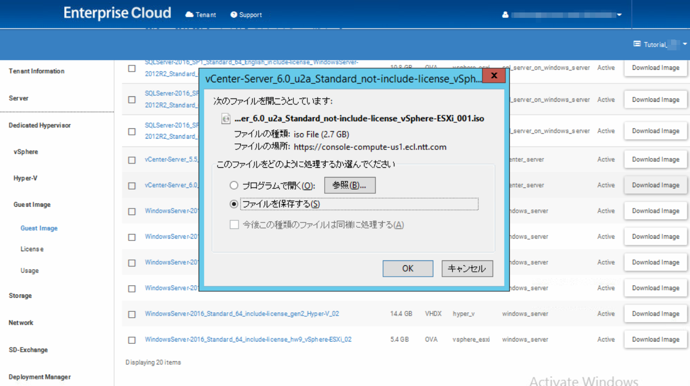Screen dimensions: 690x386
Task: Click the 参照(B)... browse button
Action: tap(350, 185)
